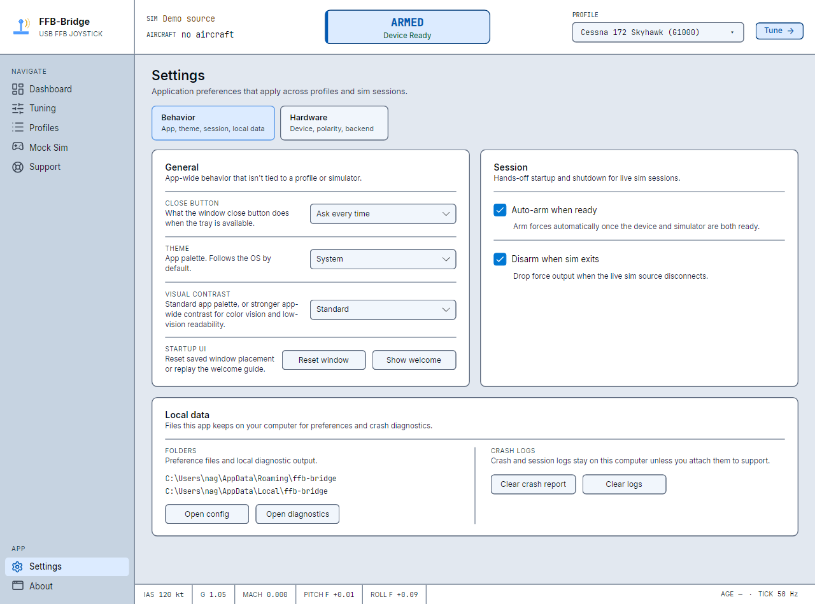
Task: Click the Support lifebuoy icon
Action: point(18,167)
